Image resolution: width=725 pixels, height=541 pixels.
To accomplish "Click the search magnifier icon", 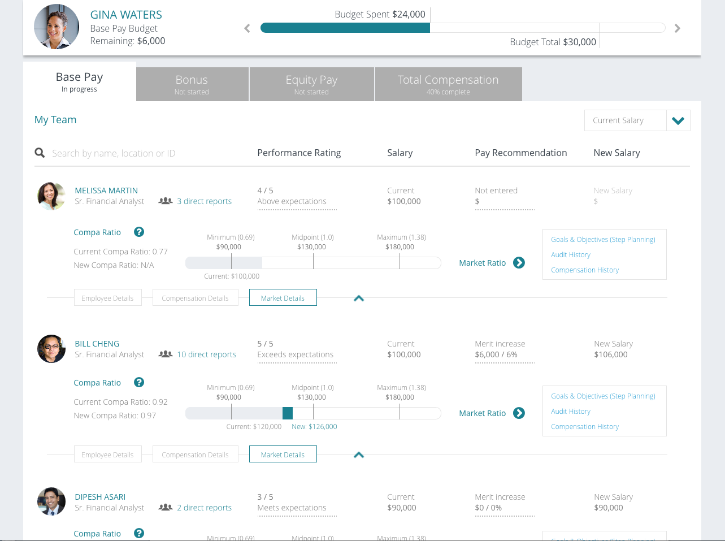I will pyautogui.click(x=40, y=153).
